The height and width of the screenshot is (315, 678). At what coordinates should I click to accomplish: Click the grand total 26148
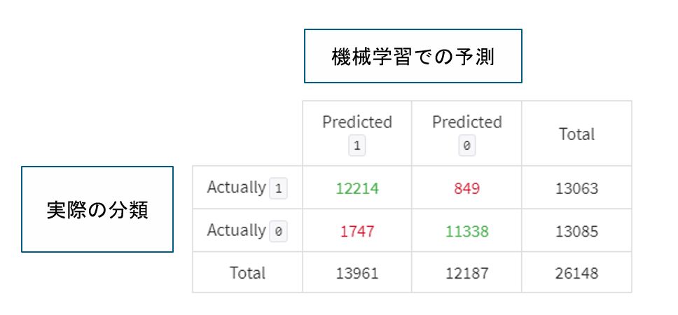[577, 273]
